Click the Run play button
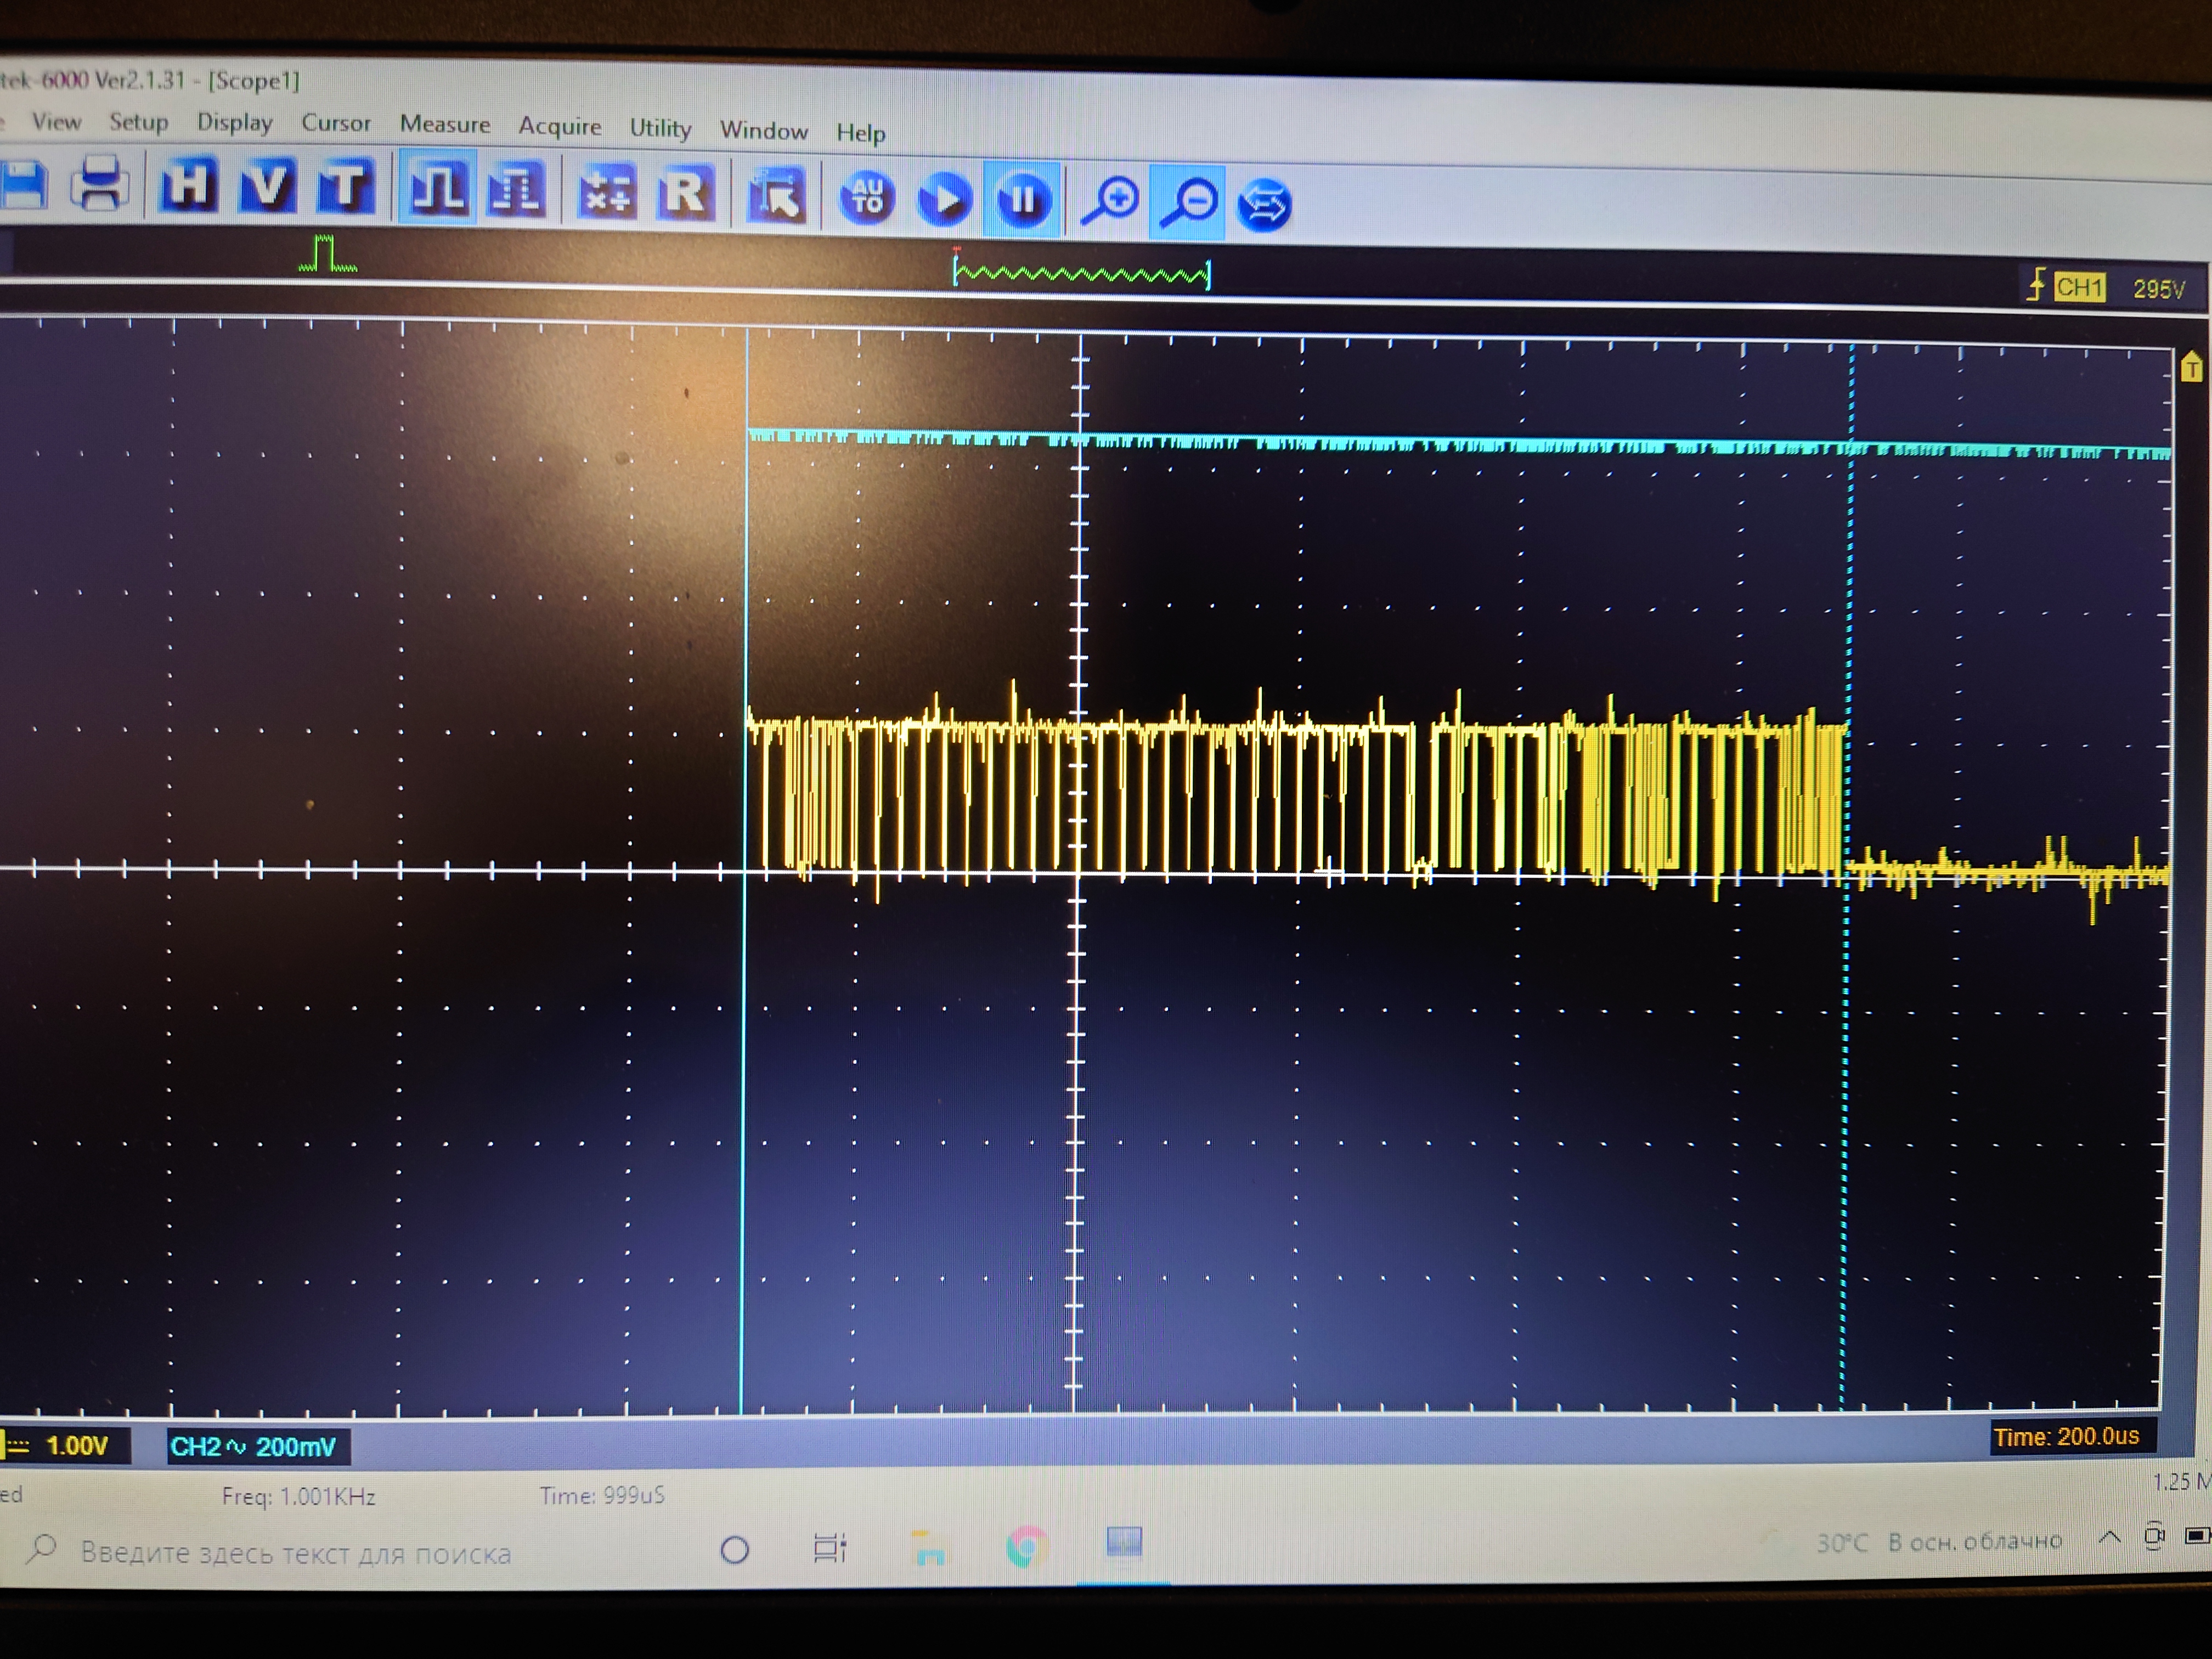This screenshot has height=1659, width=2212. click(944, 198)
